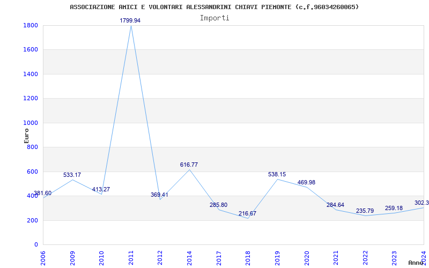Click the 2014 year on x-axis
This screenshot has height=268, width=429.
click(189, 258)
